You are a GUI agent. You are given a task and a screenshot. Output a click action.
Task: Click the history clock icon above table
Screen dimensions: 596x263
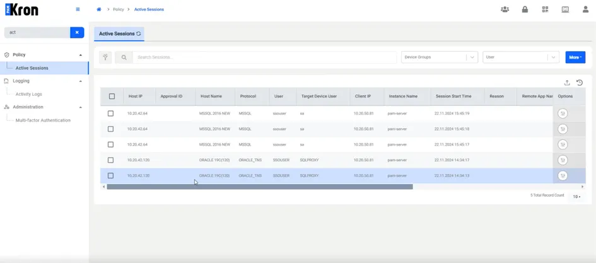pos(580,83)
